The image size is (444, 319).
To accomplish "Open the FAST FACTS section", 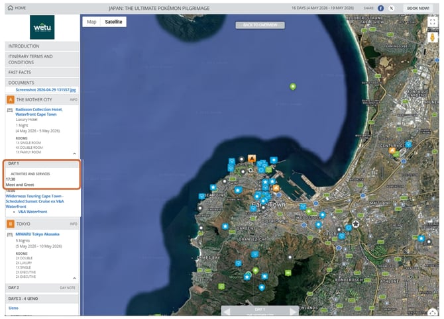I will (42, 72).
